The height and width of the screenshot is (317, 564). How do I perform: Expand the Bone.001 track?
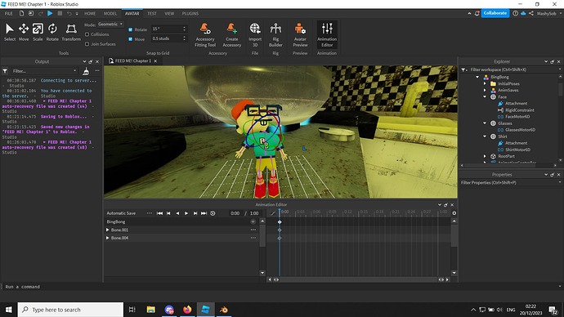[108, 230]
